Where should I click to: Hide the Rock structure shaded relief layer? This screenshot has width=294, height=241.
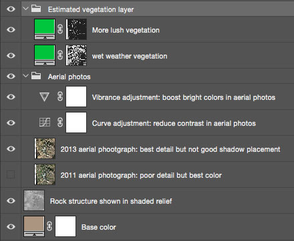(x=11, y=200)
